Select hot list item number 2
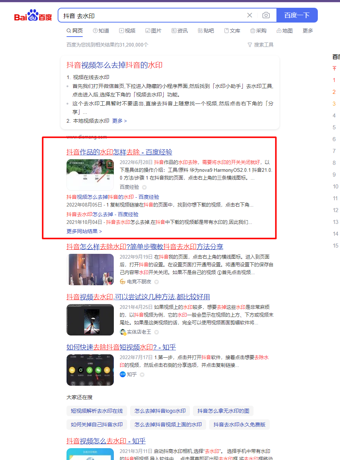Viewport: 340px width, 460px height. (x=334, y=92)
